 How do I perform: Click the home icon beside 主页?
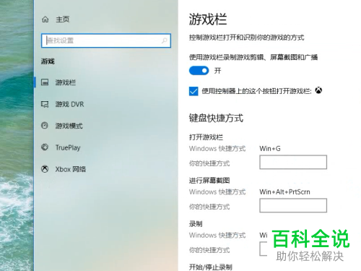click(45, 20)
